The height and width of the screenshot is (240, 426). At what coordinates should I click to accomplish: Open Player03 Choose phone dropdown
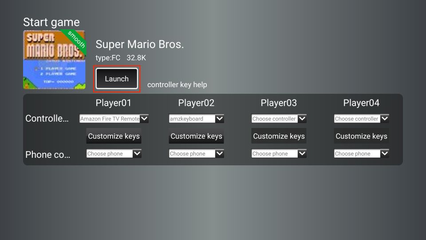tap(279, 153)
